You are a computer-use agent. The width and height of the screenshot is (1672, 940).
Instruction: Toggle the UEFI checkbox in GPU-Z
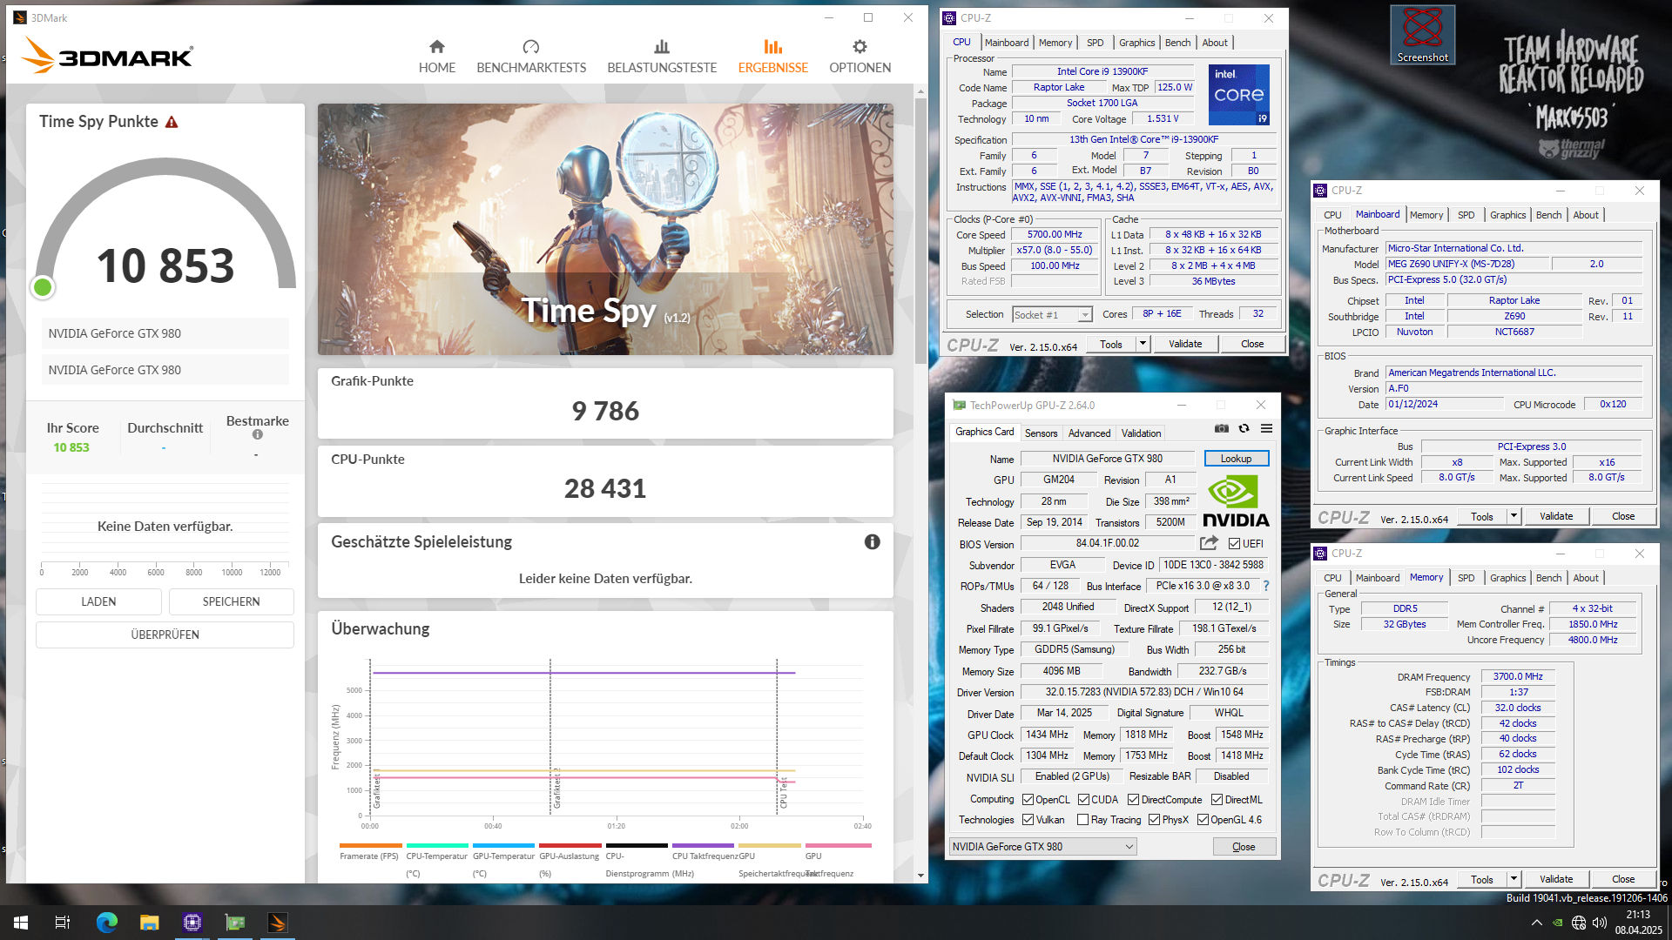[1234, 544]
